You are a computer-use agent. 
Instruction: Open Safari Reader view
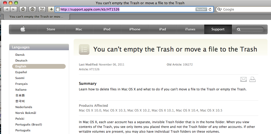click(x=201, y=9)
